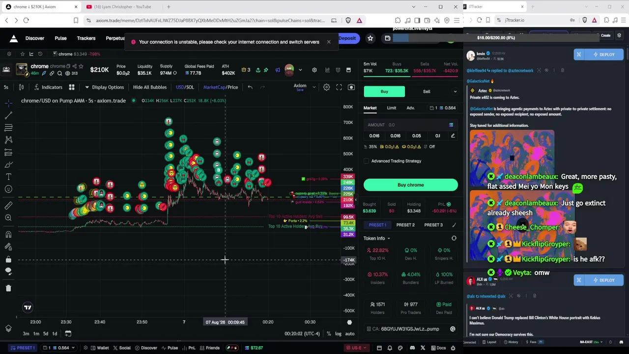Select the trend line drawing tool
629x354 pixels.
(x=8, y=116)
